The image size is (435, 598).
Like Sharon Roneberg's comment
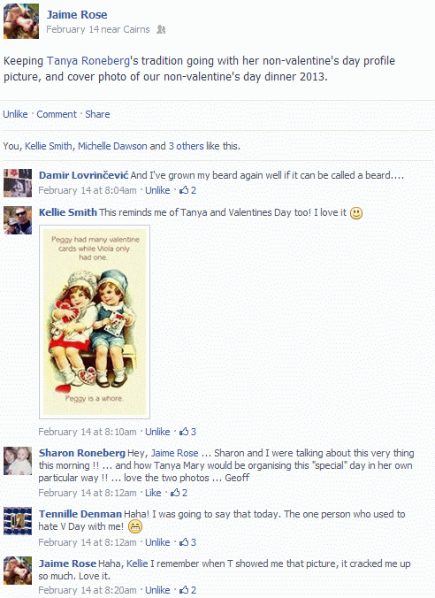153,493
